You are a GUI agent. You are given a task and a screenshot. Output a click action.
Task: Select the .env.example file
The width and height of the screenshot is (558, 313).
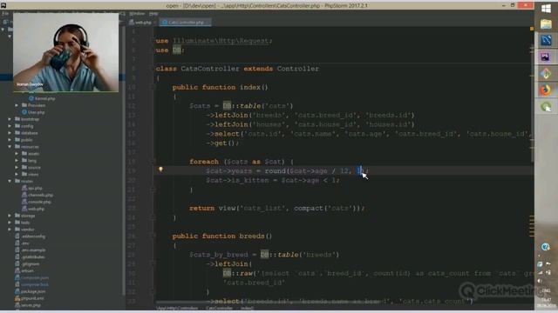(33, 250)
